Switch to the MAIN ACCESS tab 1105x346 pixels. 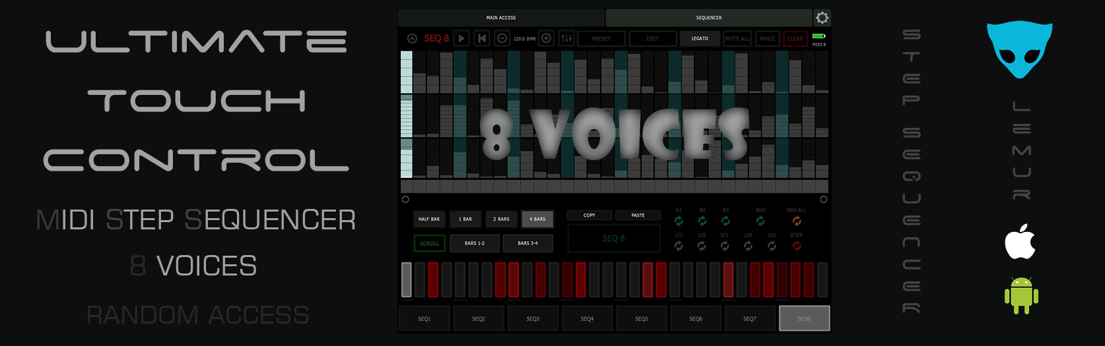(501, 18)
